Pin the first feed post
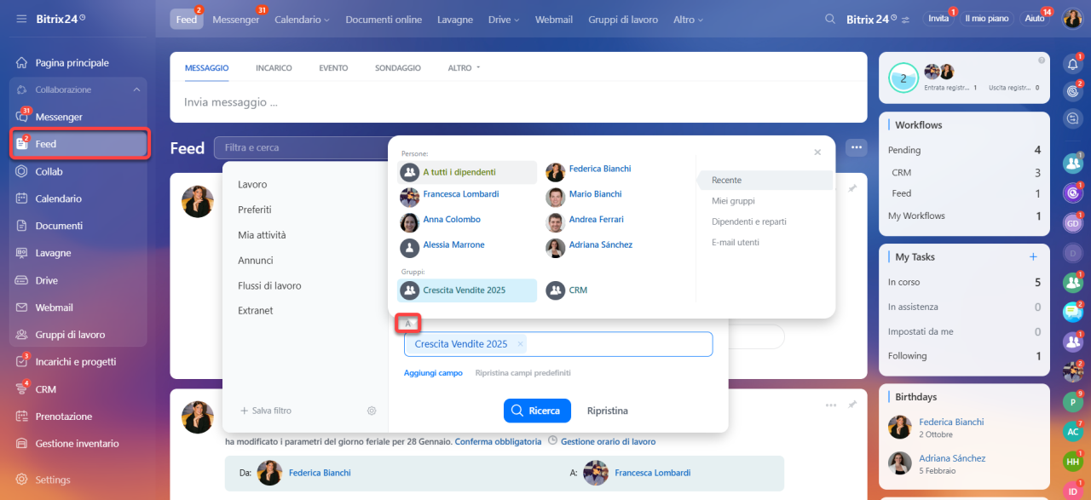Screen dimensions: 1091x500 (852, 189)
